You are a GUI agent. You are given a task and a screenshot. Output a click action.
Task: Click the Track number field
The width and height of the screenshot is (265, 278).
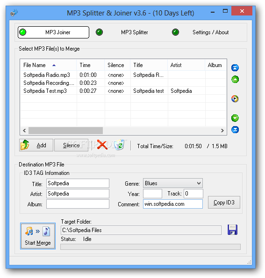[193, 194]
